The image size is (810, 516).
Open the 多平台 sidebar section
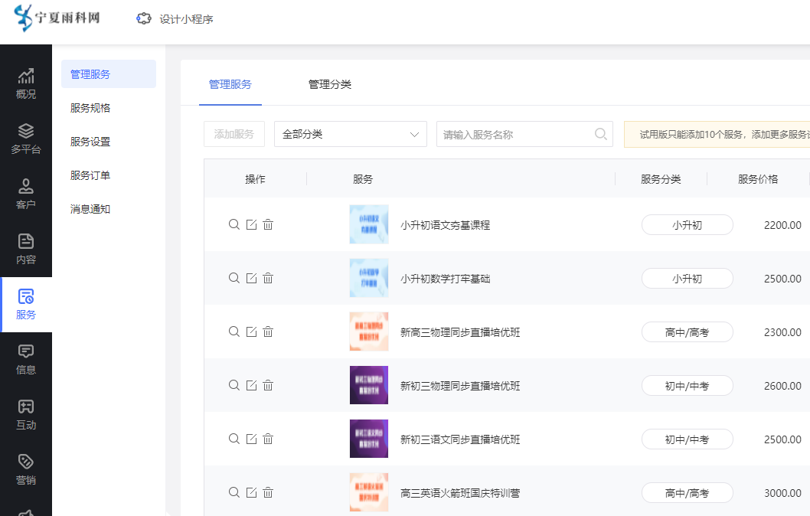click(x=26, y=139)
